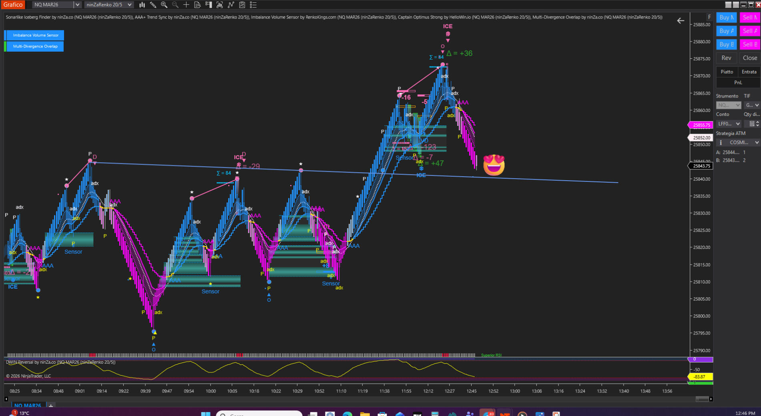Select the drawing tools pencil icon
Screen dimensions: 761x416
click(x=153, y=5)
